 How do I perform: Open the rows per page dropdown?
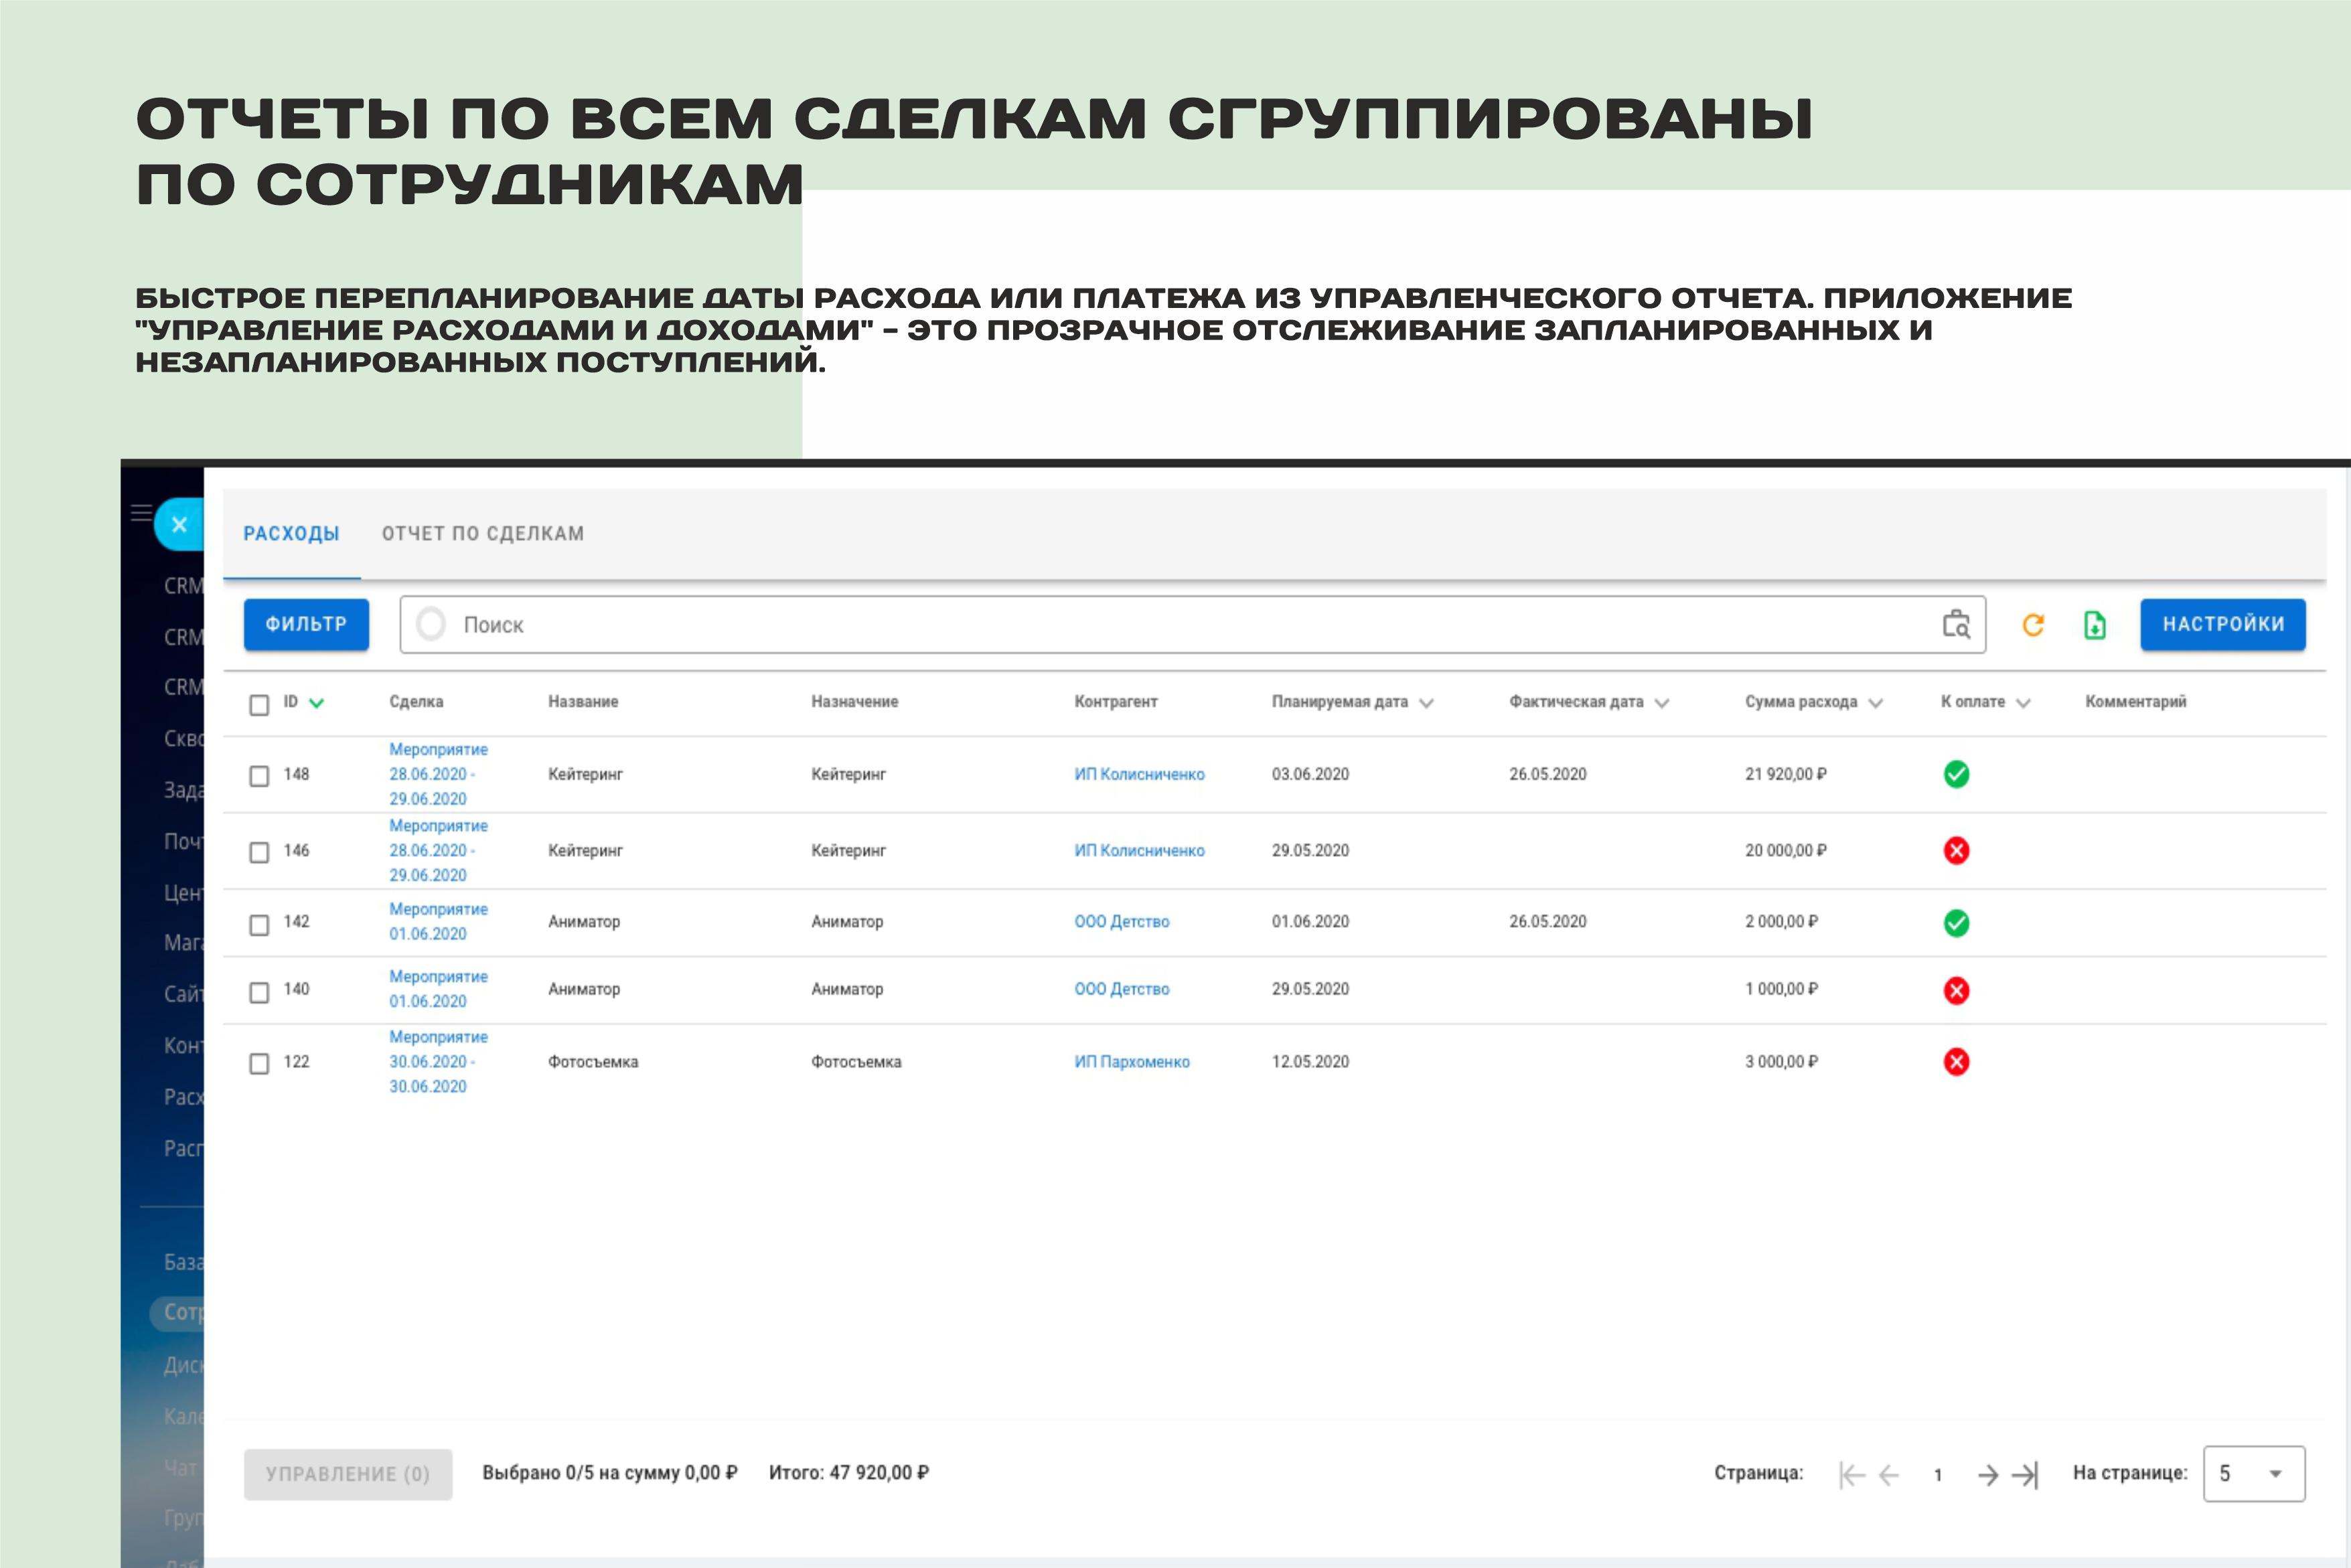point(2253,1473)
